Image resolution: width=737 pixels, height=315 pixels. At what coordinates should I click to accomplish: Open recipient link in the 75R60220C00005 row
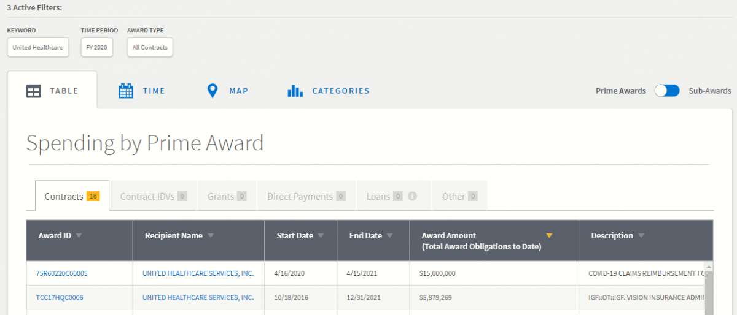click(x=198, y=273)
